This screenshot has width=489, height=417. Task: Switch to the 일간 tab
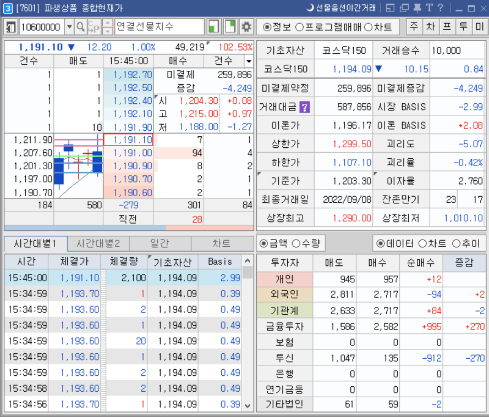click(x=160, y=243)
